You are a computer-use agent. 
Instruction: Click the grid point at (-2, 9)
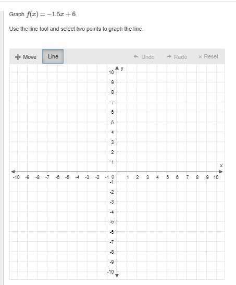click(97, 82)
